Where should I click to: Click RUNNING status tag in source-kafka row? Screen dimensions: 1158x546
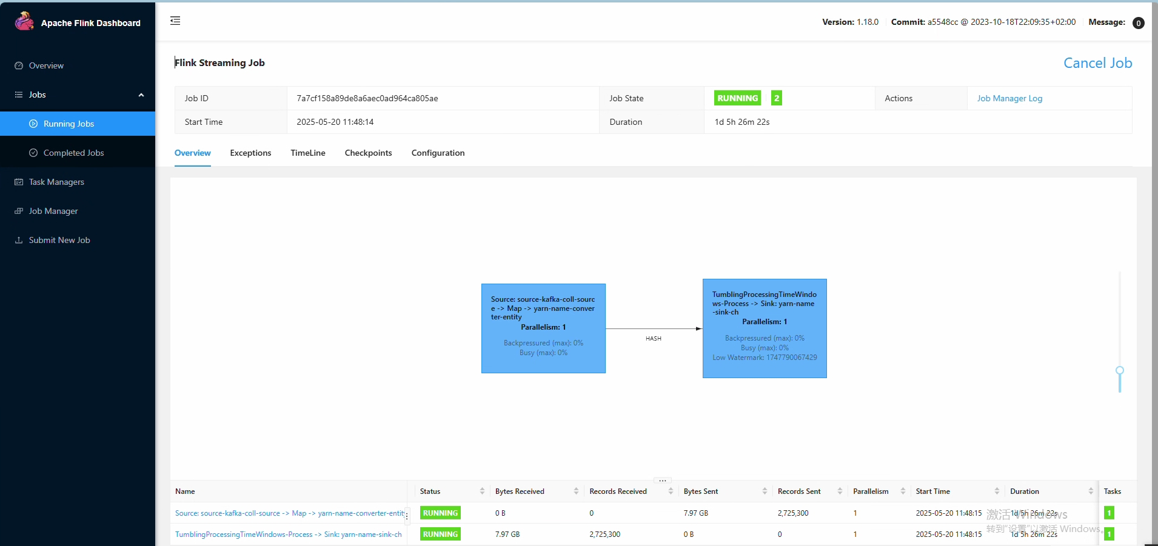(x=440, y=513)
